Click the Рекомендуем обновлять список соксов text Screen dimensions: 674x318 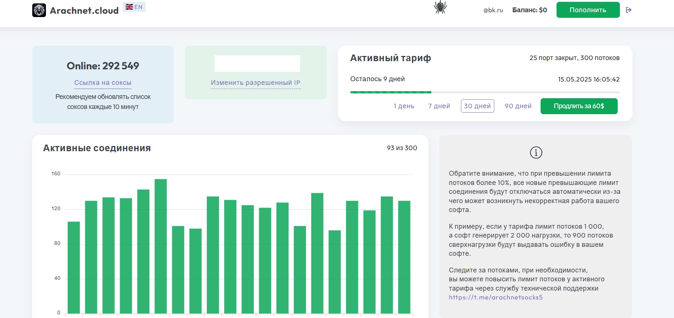[x=103, y=102]
